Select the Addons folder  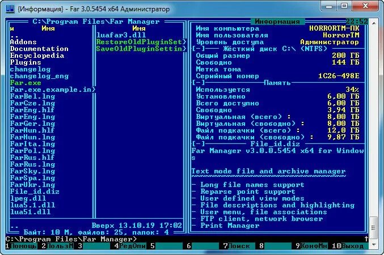23,42
